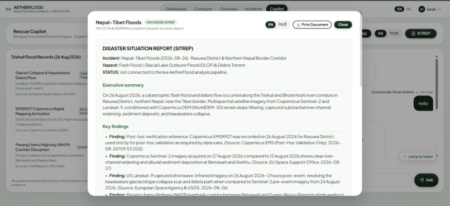The image size is (450, 206).
Task: Open the Overview tab
Action: pos(228,9)
